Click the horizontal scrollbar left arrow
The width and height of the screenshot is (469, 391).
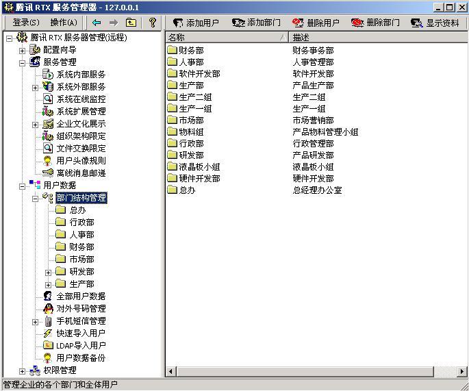tap(170, 372)
